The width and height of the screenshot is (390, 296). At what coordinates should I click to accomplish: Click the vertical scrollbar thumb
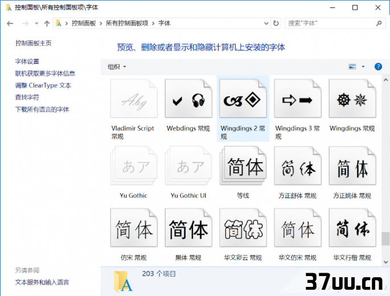click(385, 239)
